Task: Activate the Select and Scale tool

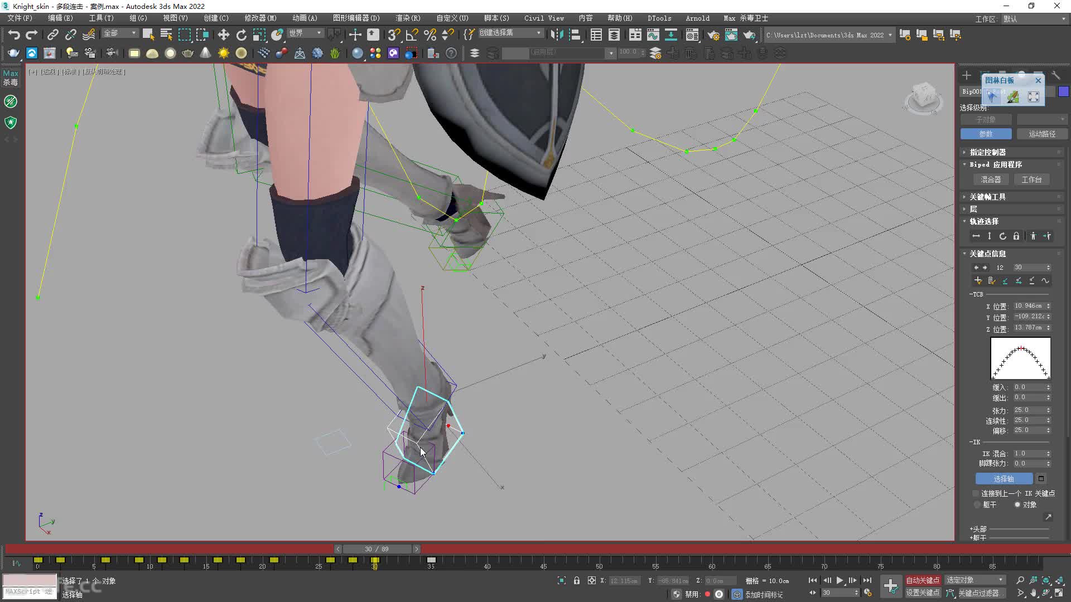Action: [259, 35]
